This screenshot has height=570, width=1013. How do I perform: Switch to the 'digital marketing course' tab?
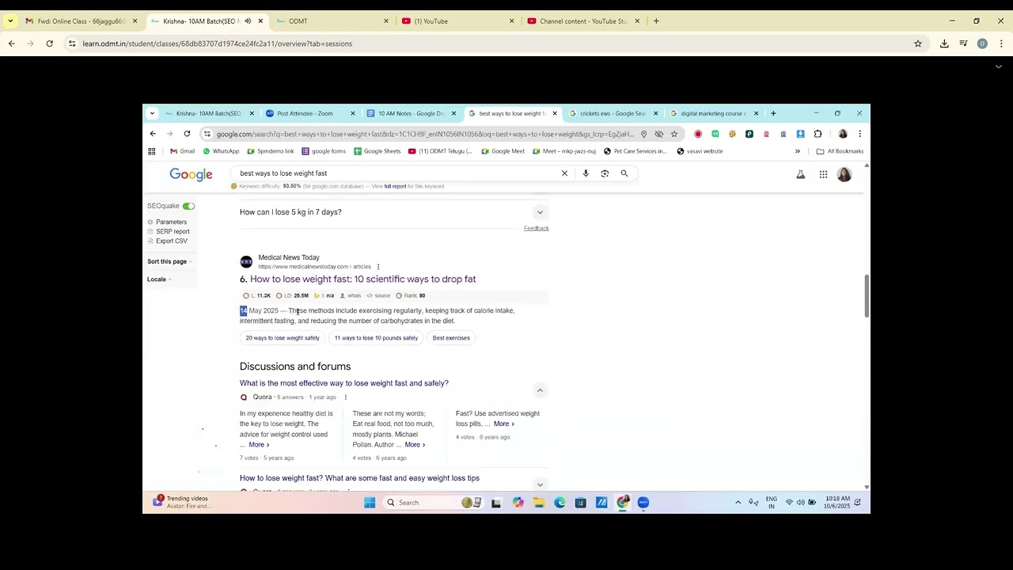(714, 113)
